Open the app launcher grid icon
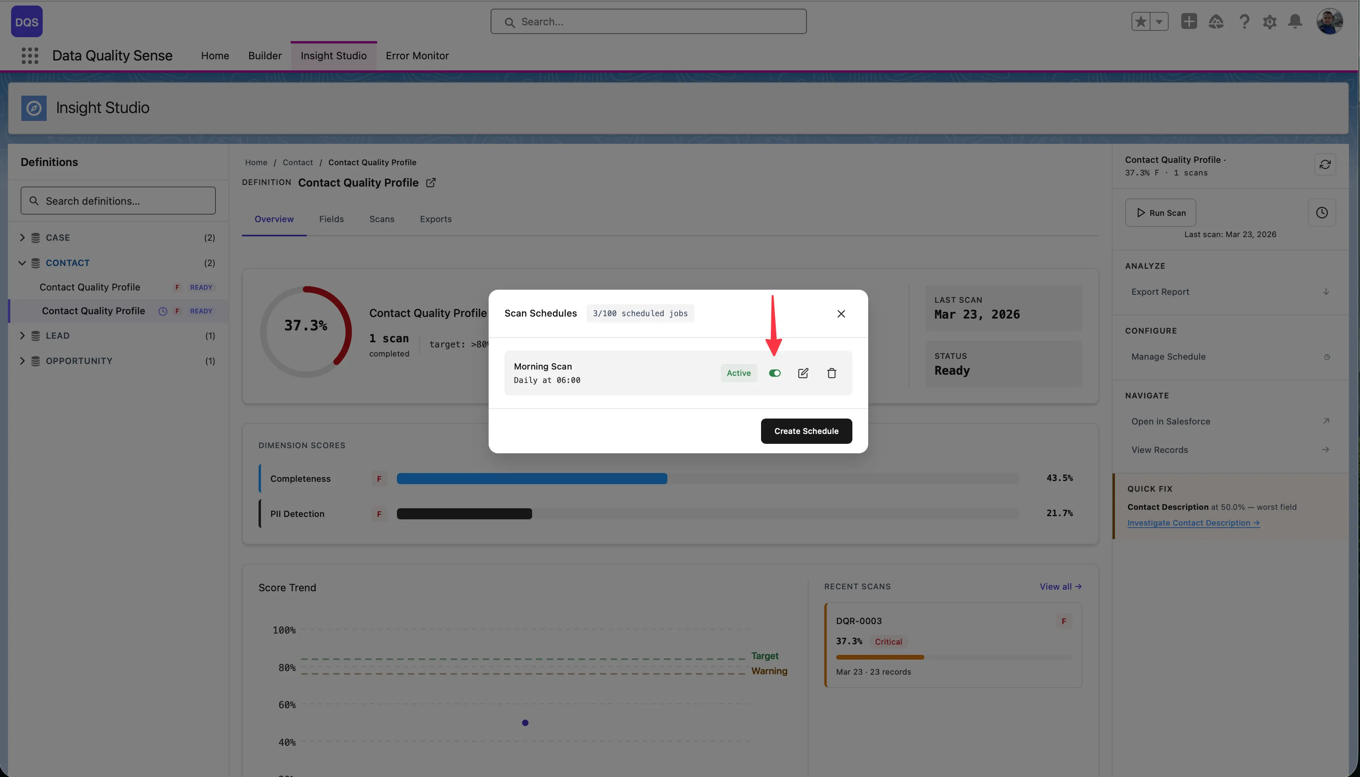1360x777 pixels. pos(30,55)
